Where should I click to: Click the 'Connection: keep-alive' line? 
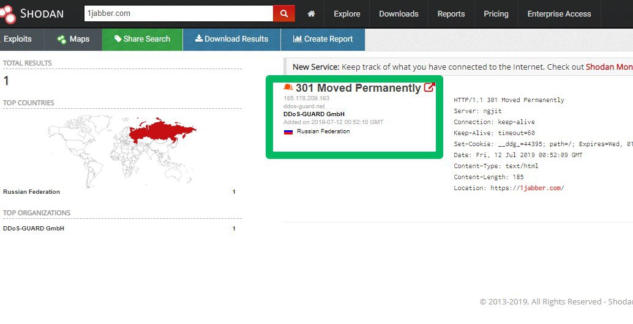(x=494, y=122)
